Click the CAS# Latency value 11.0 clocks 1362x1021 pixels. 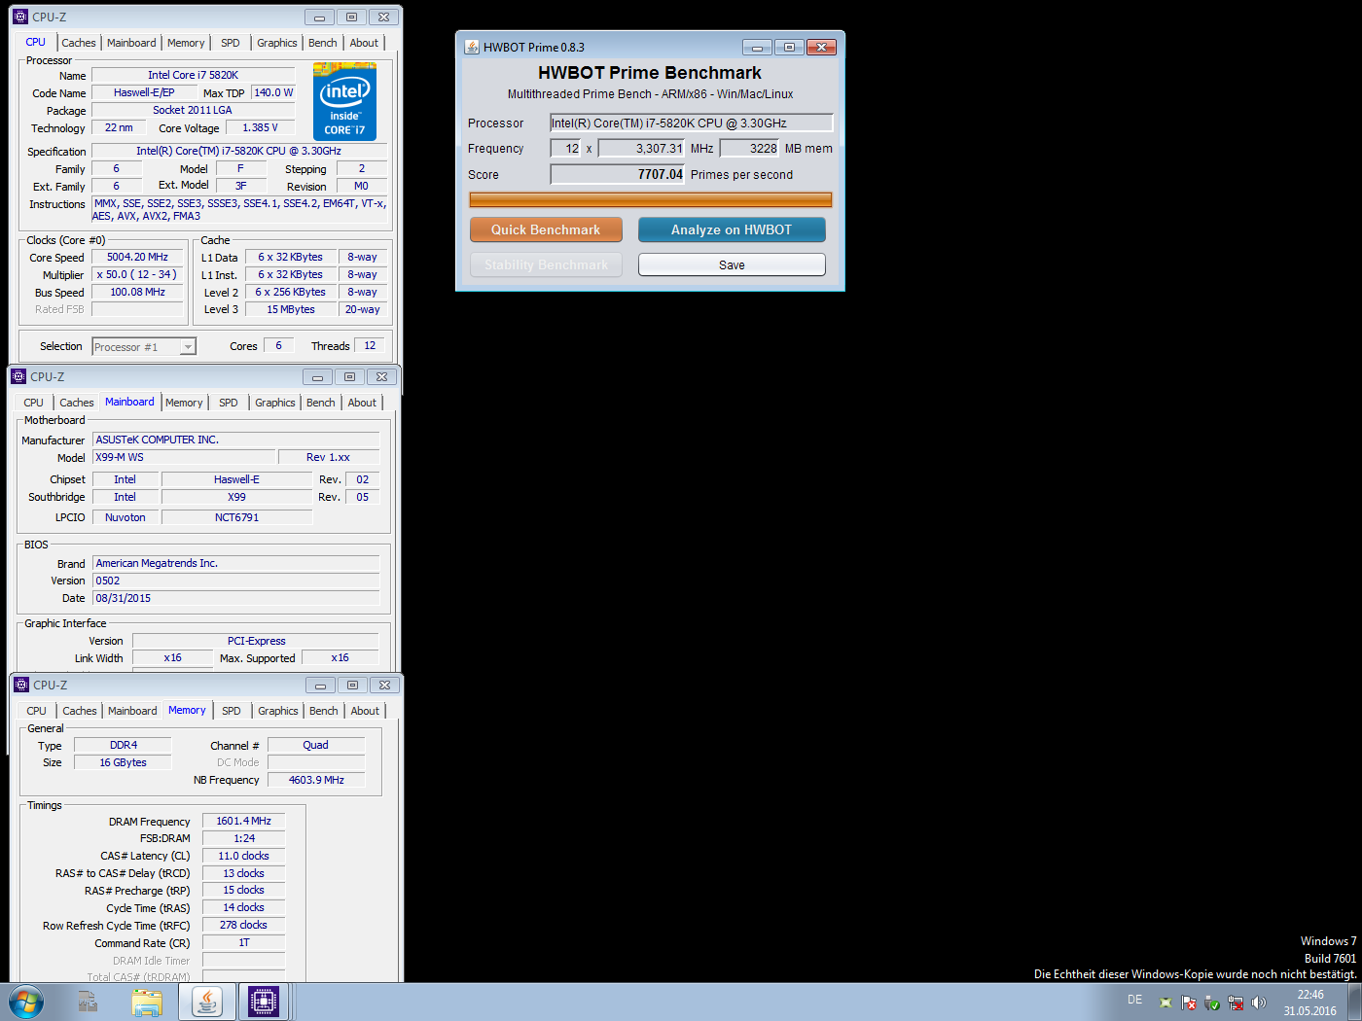point(243,856)
